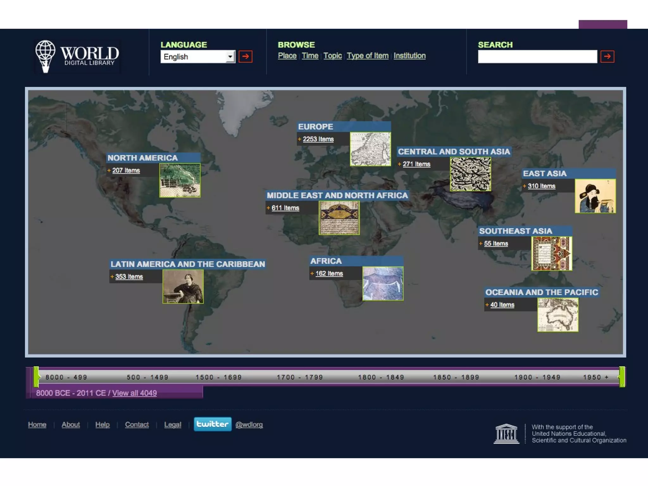The width and height of the screenshot is (648, 486).
Task: Open the 611 Items link
Action: (x=285, y=208)
